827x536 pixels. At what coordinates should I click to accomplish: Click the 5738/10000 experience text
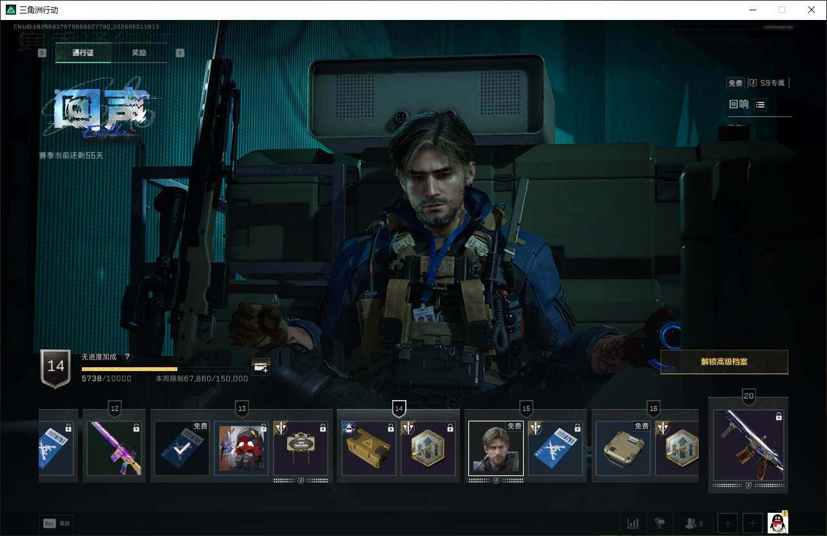106,379
